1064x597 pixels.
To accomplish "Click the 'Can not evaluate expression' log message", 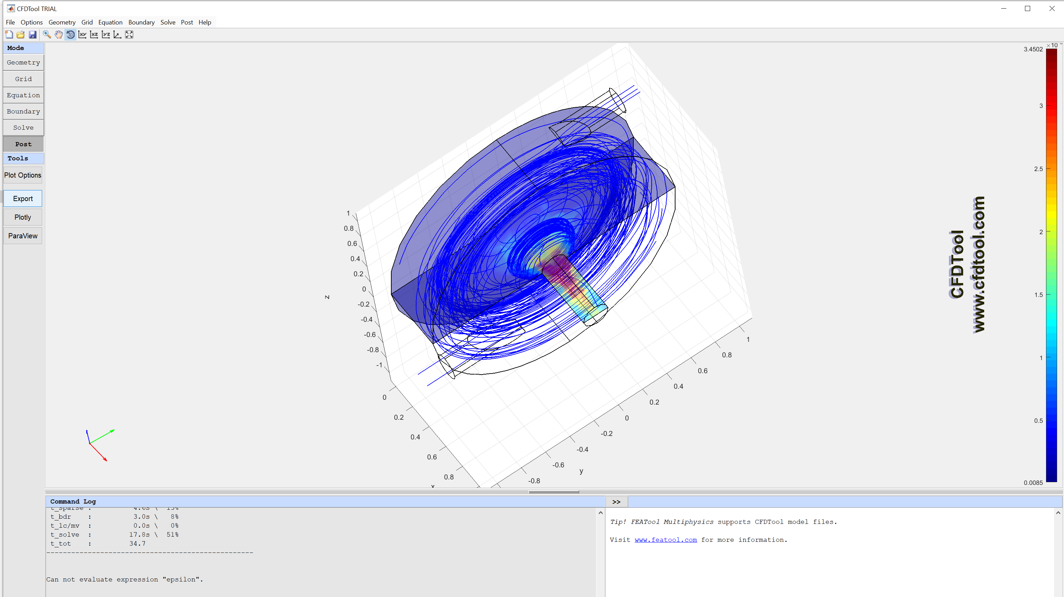I will click(x=125, y=579).
